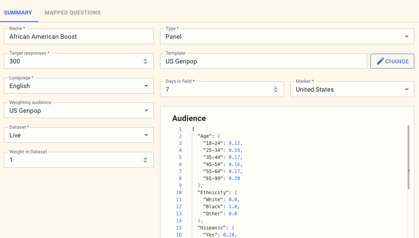The height and width of the screenshot is (238, 419).
Task: Click the Name field with African American Boost
Action: pyautogui.click(x=78, y=37)
